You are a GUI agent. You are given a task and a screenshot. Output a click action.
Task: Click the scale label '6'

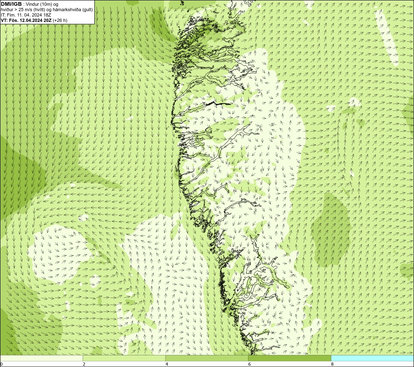point(250,365)
